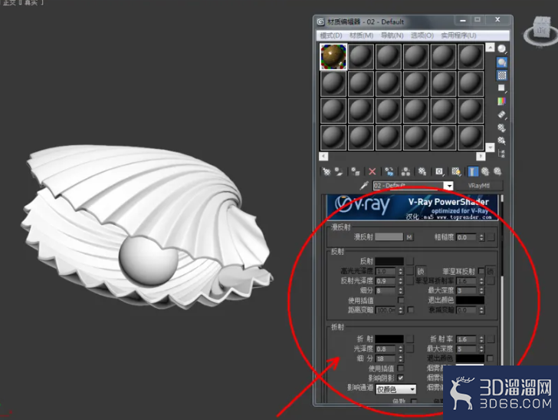Toggle the highlighted Show End Result icon
Screen dimensions: 558x420
click(x=473, y=172)
